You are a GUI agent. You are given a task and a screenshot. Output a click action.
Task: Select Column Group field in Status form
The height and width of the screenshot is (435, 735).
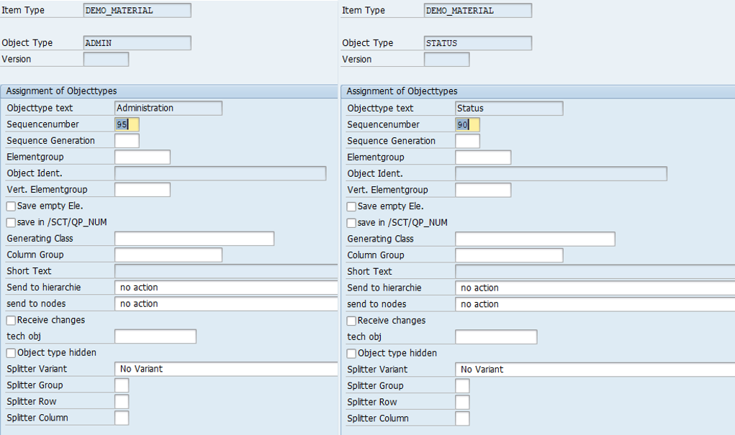[509, 255]
